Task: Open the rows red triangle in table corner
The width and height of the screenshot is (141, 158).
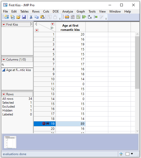Action: 37,30
